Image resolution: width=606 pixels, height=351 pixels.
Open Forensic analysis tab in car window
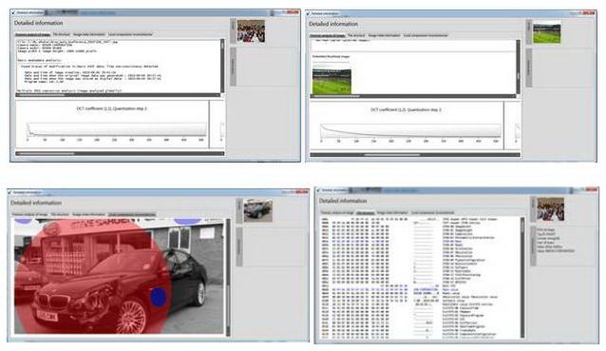[x=29, y=214]
